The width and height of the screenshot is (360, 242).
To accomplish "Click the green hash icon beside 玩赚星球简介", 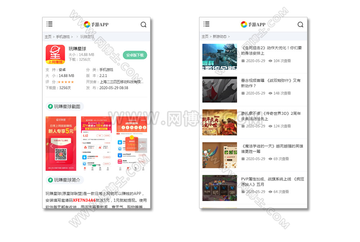I will (x=50, y=180).
